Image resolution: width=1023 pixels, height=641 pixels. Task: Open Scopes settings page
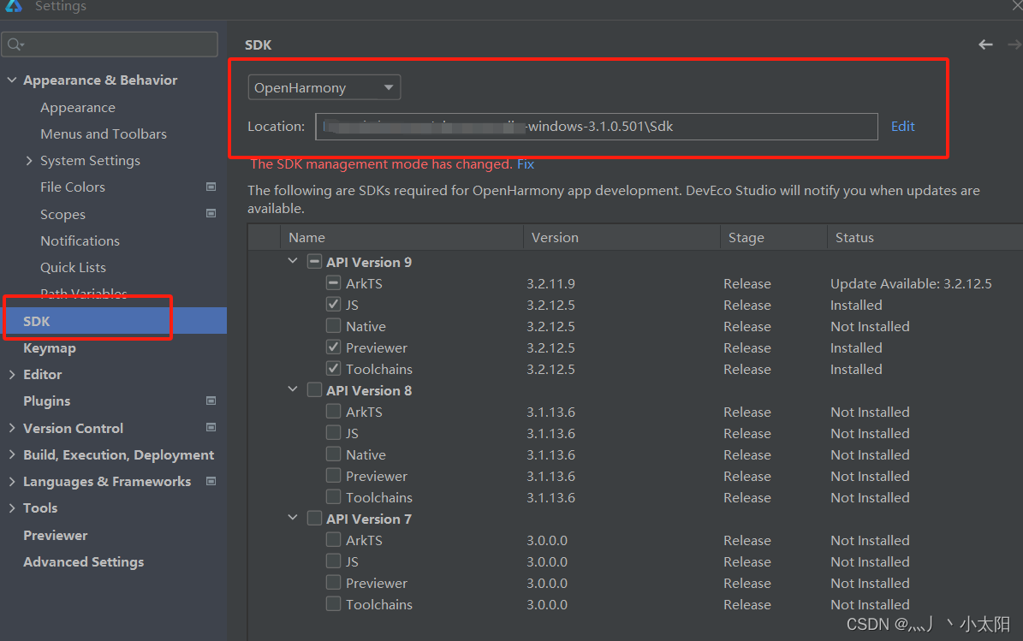pyautogui.click(x=62, y=215)
